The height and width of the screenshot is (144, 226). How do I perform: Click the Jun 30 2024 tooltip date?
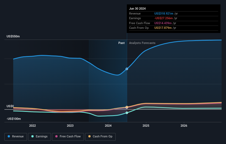point(137,9)
